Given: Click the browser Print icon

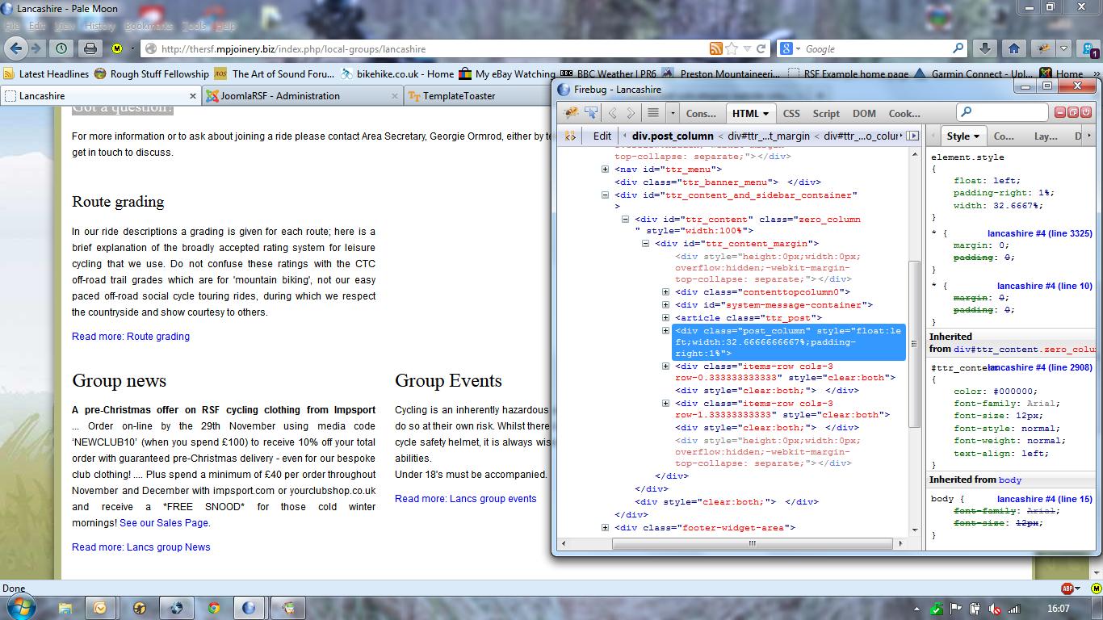Looking at the screenshot, I should tap(90, 48).
